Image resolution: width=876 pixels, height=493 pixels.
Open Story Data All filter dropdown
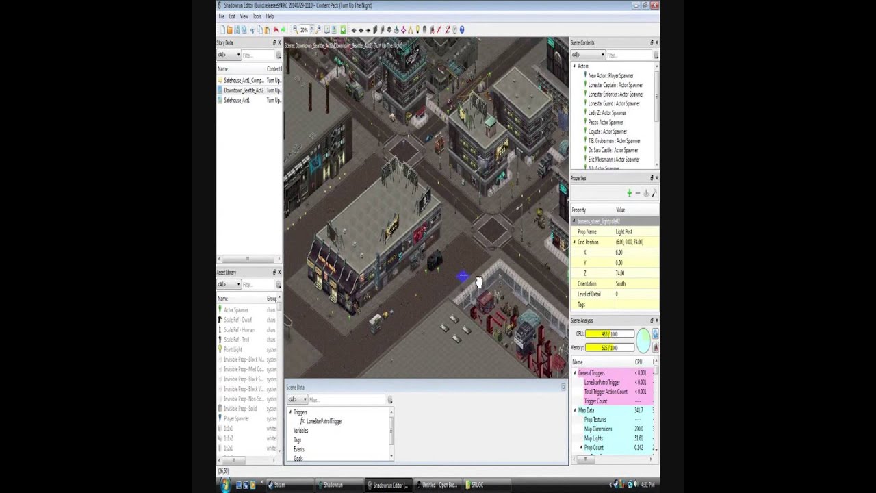coord(229,55)
